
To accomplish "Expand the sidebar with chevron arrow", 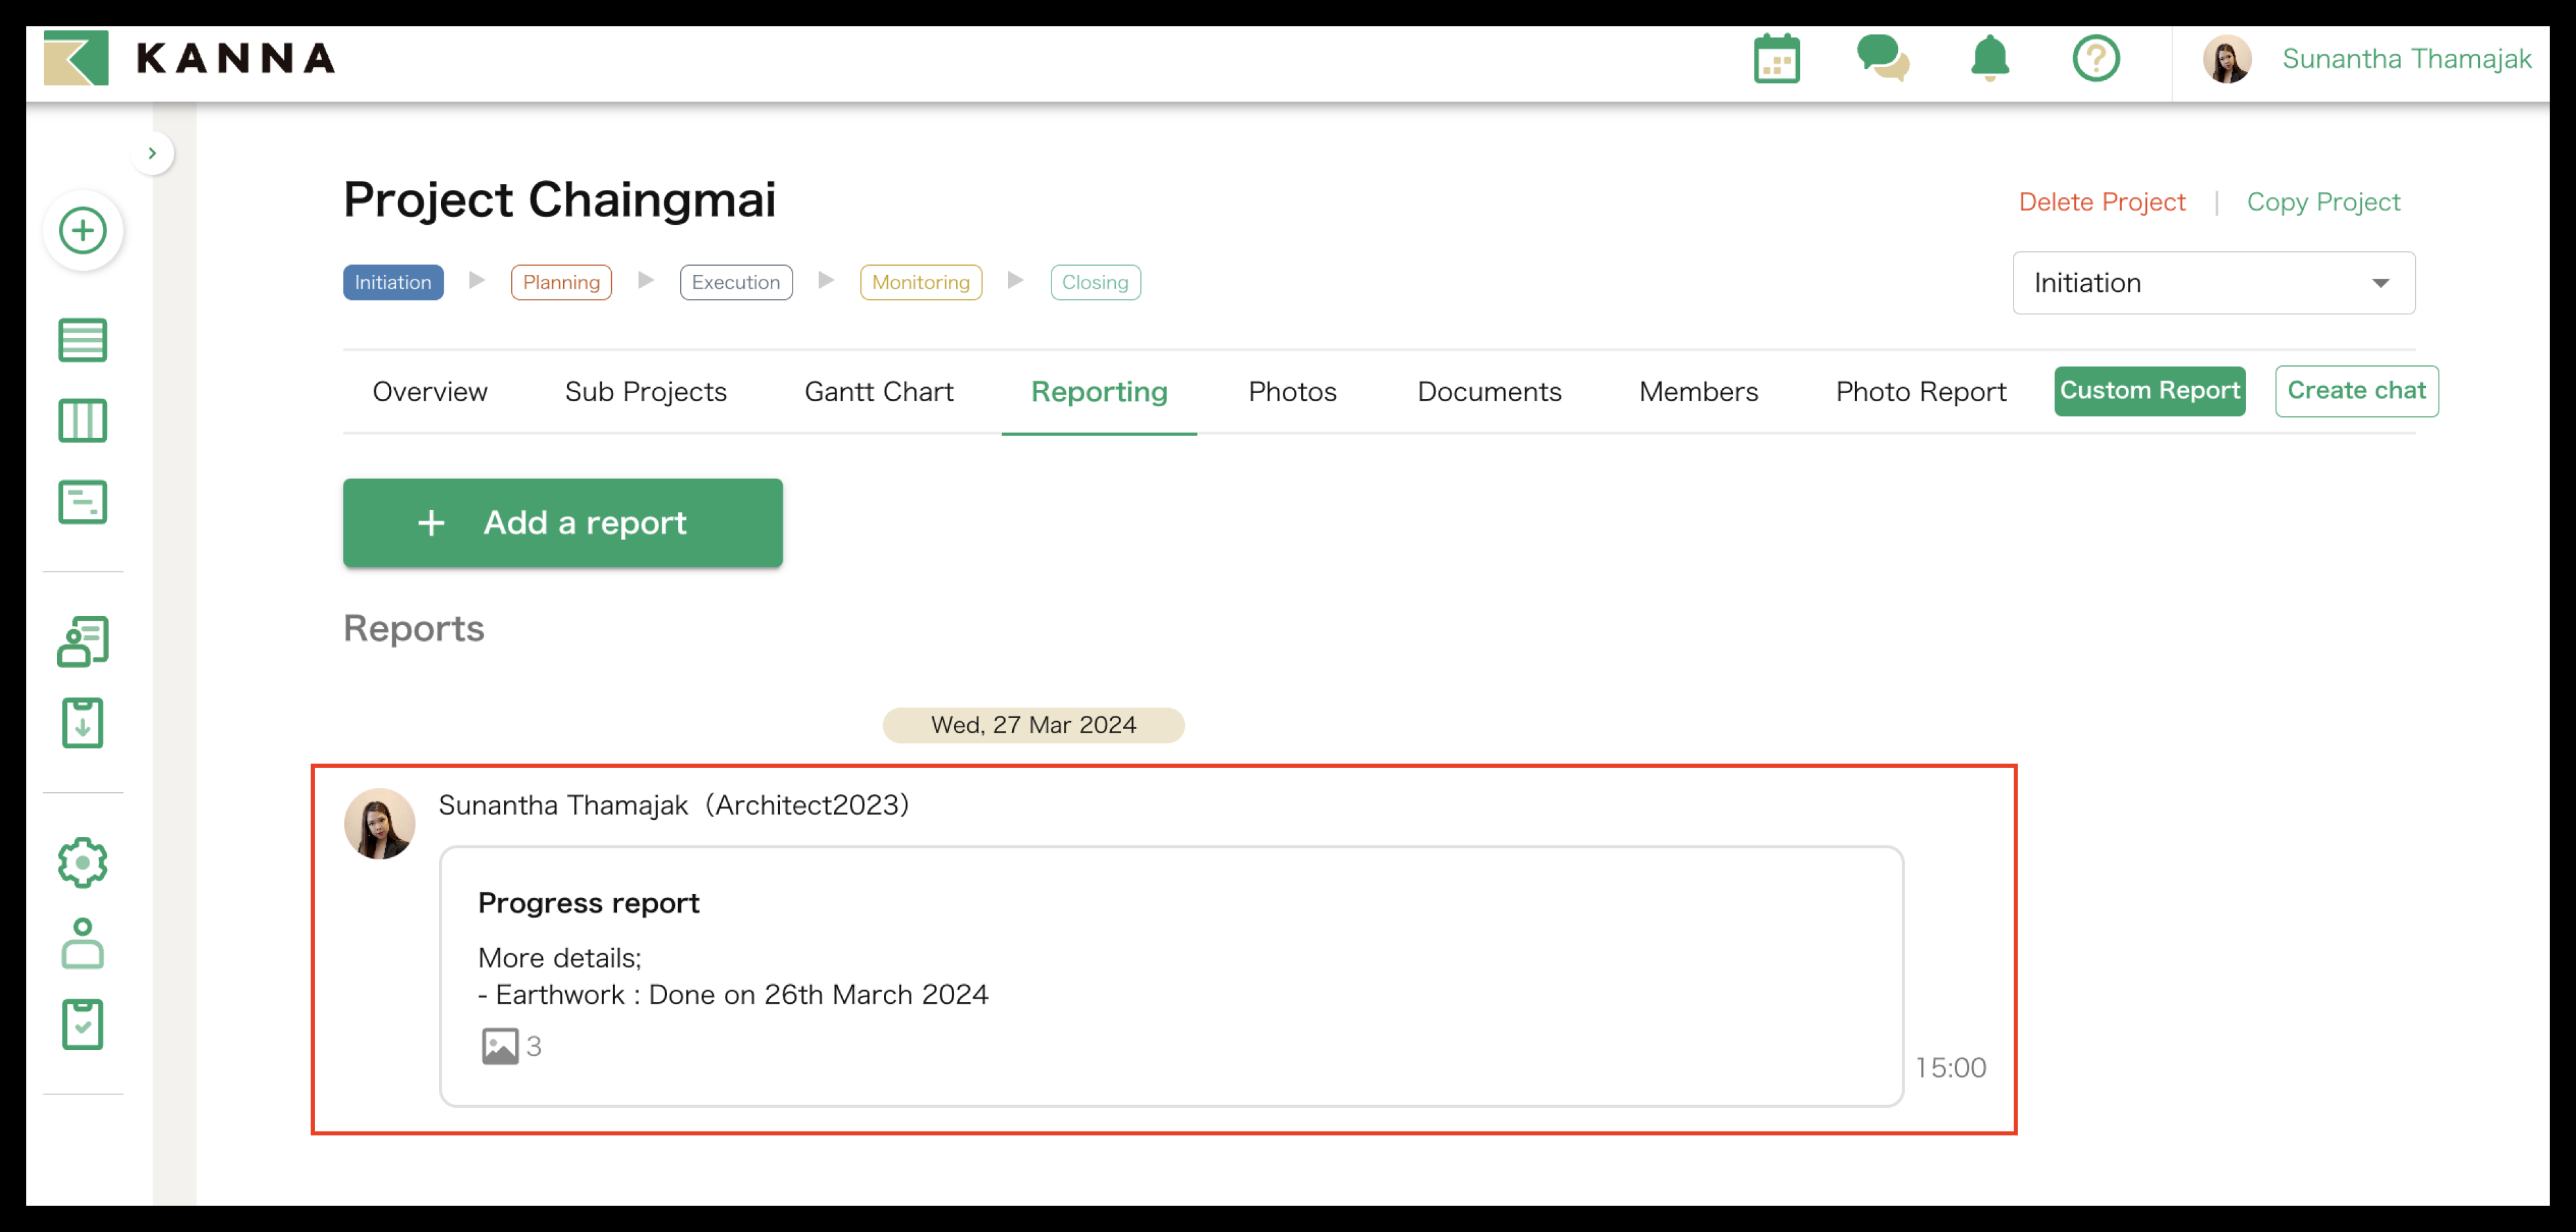I will tap(152, 153).
